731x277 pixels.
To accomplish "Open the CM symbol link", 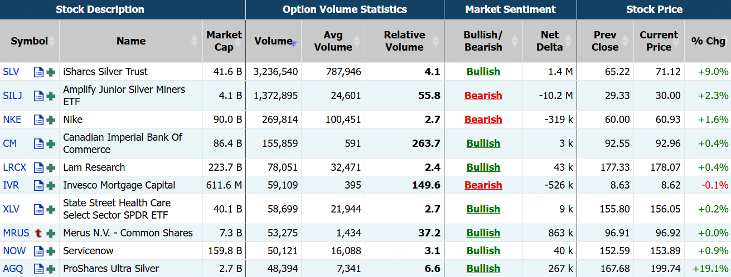I will tap(10, 144).
